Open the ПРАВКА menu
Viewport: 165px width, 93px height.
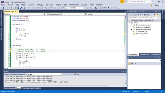[10, 5]
